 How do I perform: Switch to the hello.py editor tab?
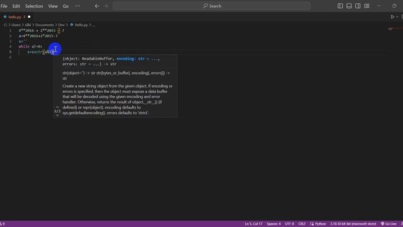pos(16,17)
